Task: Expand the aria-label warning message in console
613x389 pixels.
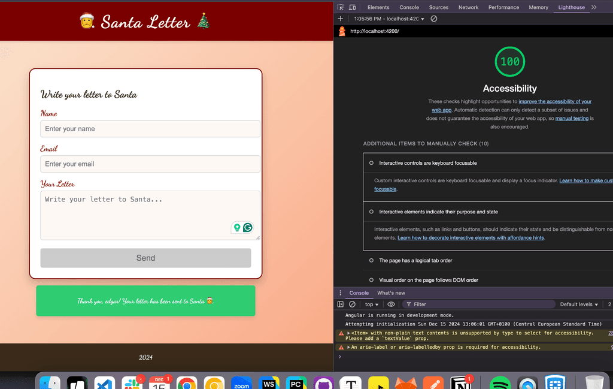Action: 348,347
